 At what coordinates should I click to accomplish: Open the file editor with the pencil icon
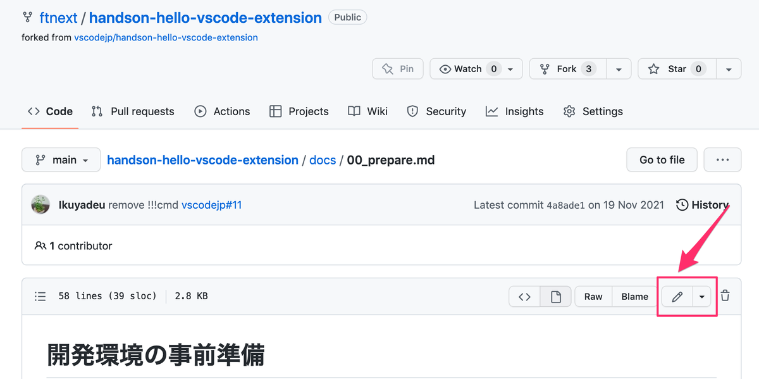[677, 296]
